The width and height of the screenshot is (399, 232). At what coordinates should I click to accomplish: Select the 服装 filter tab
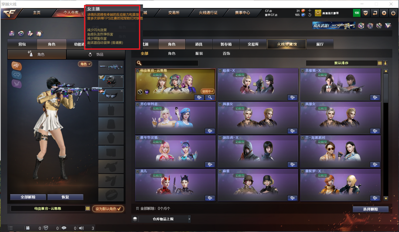199,54
